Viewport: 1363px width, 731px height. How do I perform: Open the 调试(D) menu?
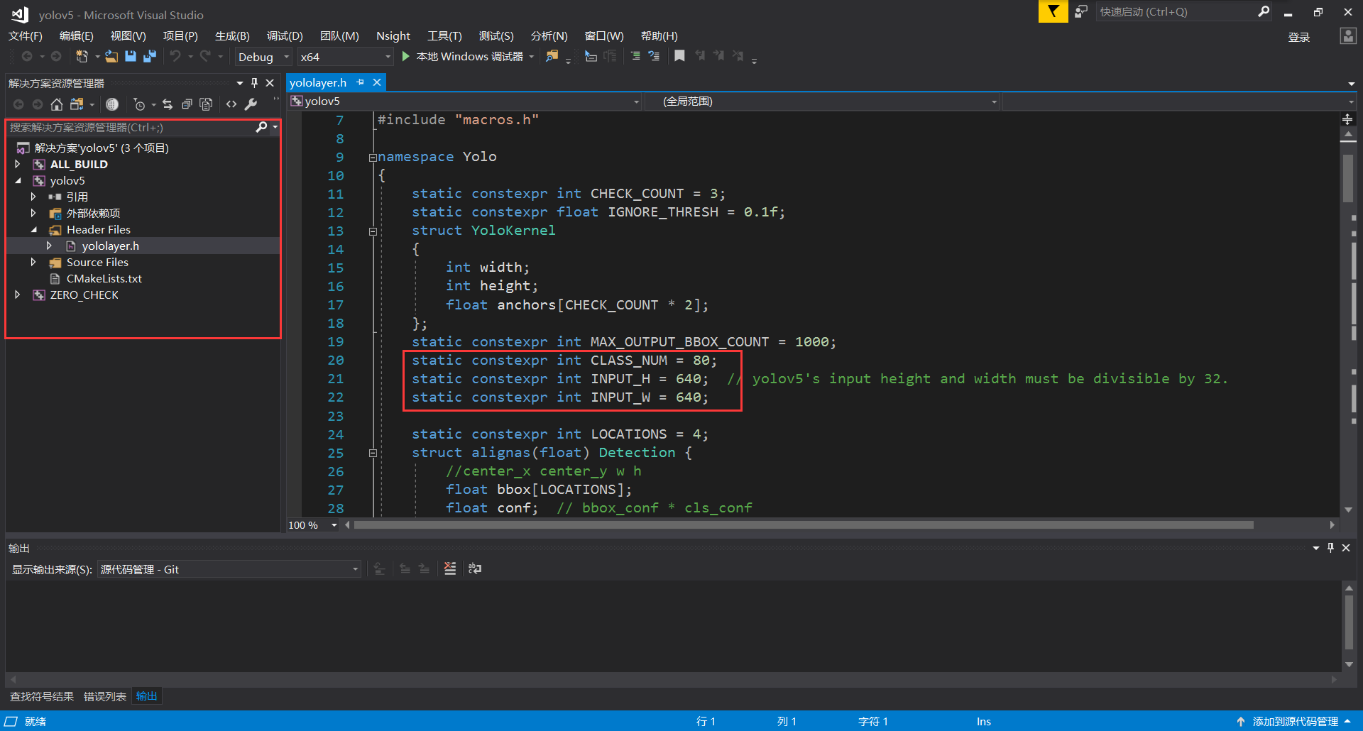click(x=284, y=36)
